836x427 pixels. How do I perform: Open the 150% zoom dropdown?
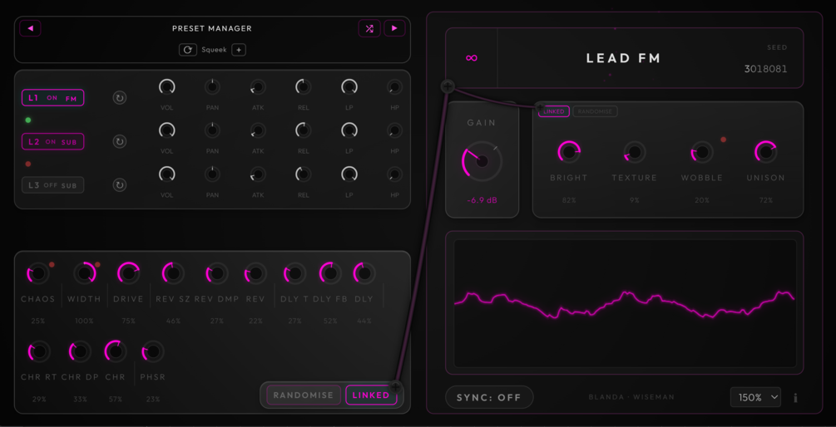[x=755, y=397]
